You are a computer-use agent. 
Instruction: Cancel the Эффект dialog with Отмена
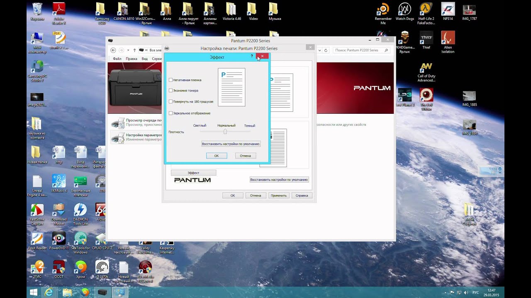245,156
